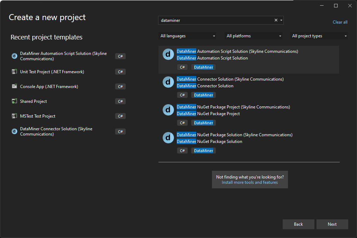Maximize the Create a new project window
This screenshot has height=238, width=357.
click(x=336, y=6)
